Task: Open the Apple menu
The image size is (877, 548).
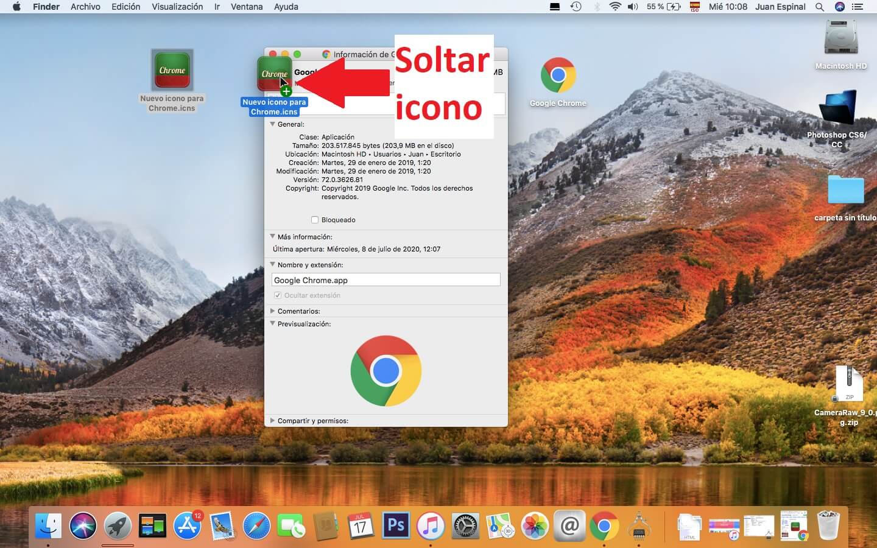Action: [x=16, y=7]
